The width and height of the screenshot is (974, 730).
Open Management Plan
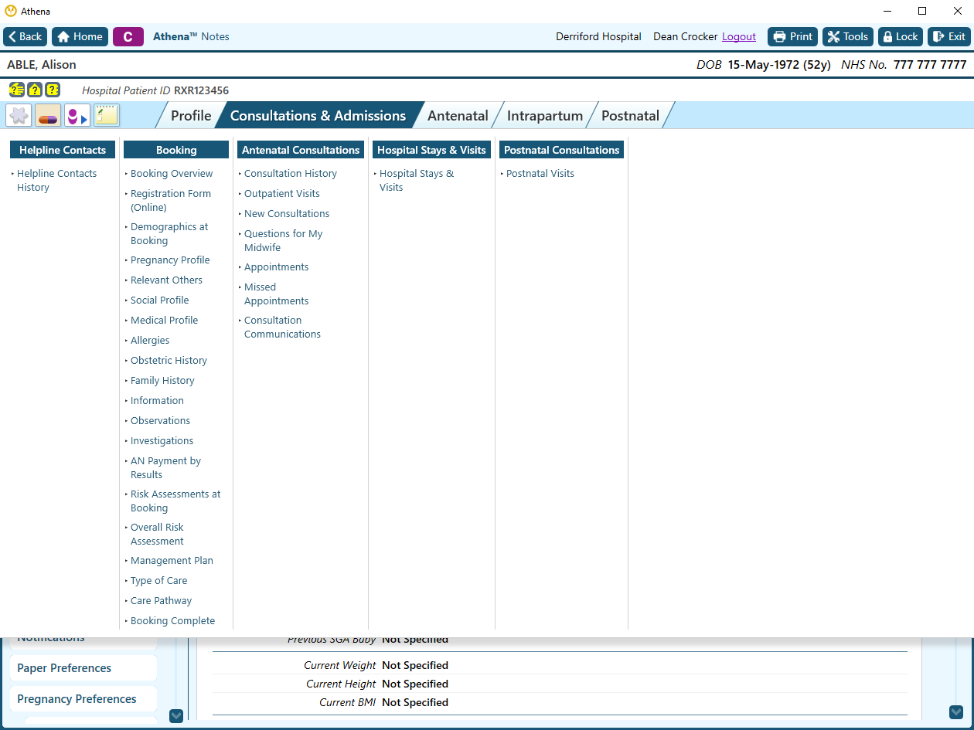coord(172,561)
